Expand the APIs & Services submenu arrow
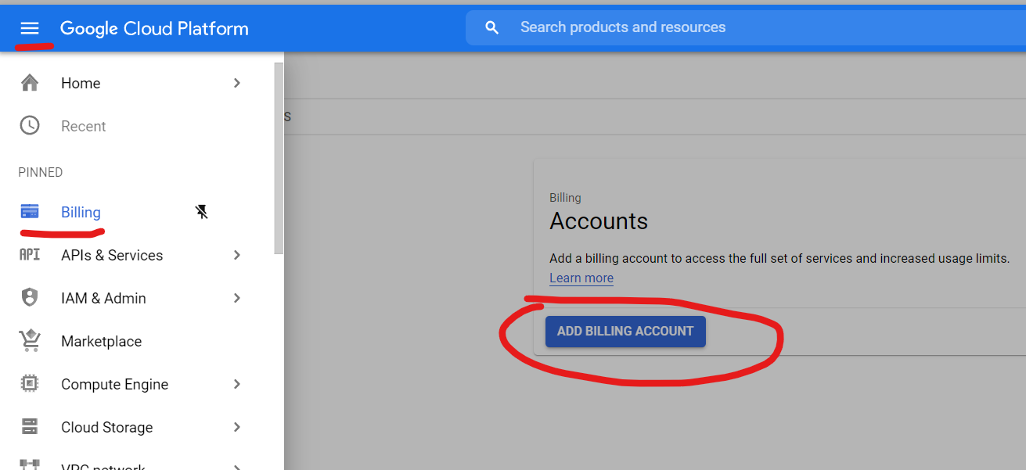This screenshot has width=1026, height=470. point(237,255)
